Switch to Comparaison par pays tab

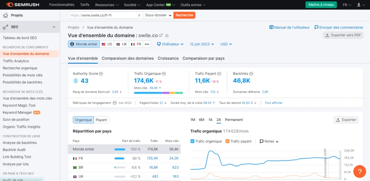pyautogui.click(x=203, y=58)
